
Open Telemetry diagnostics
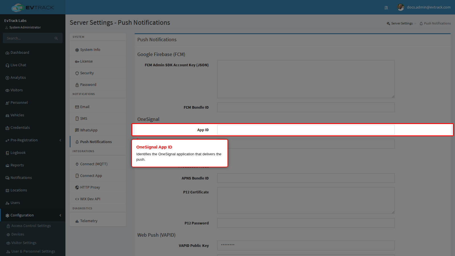(x=98, y=221)
